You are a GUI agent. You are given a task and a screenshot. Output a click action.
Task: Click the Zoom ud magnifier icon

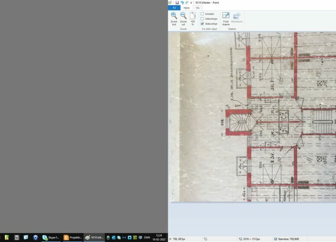[183, 16]
